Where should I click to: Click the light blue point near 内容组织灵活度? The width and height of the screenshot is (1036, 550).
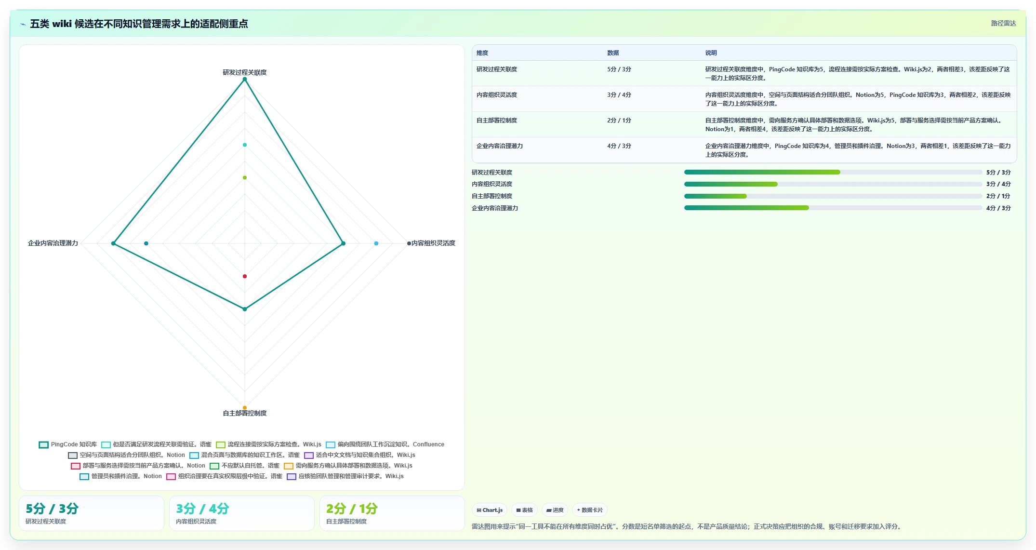[376, 243]
